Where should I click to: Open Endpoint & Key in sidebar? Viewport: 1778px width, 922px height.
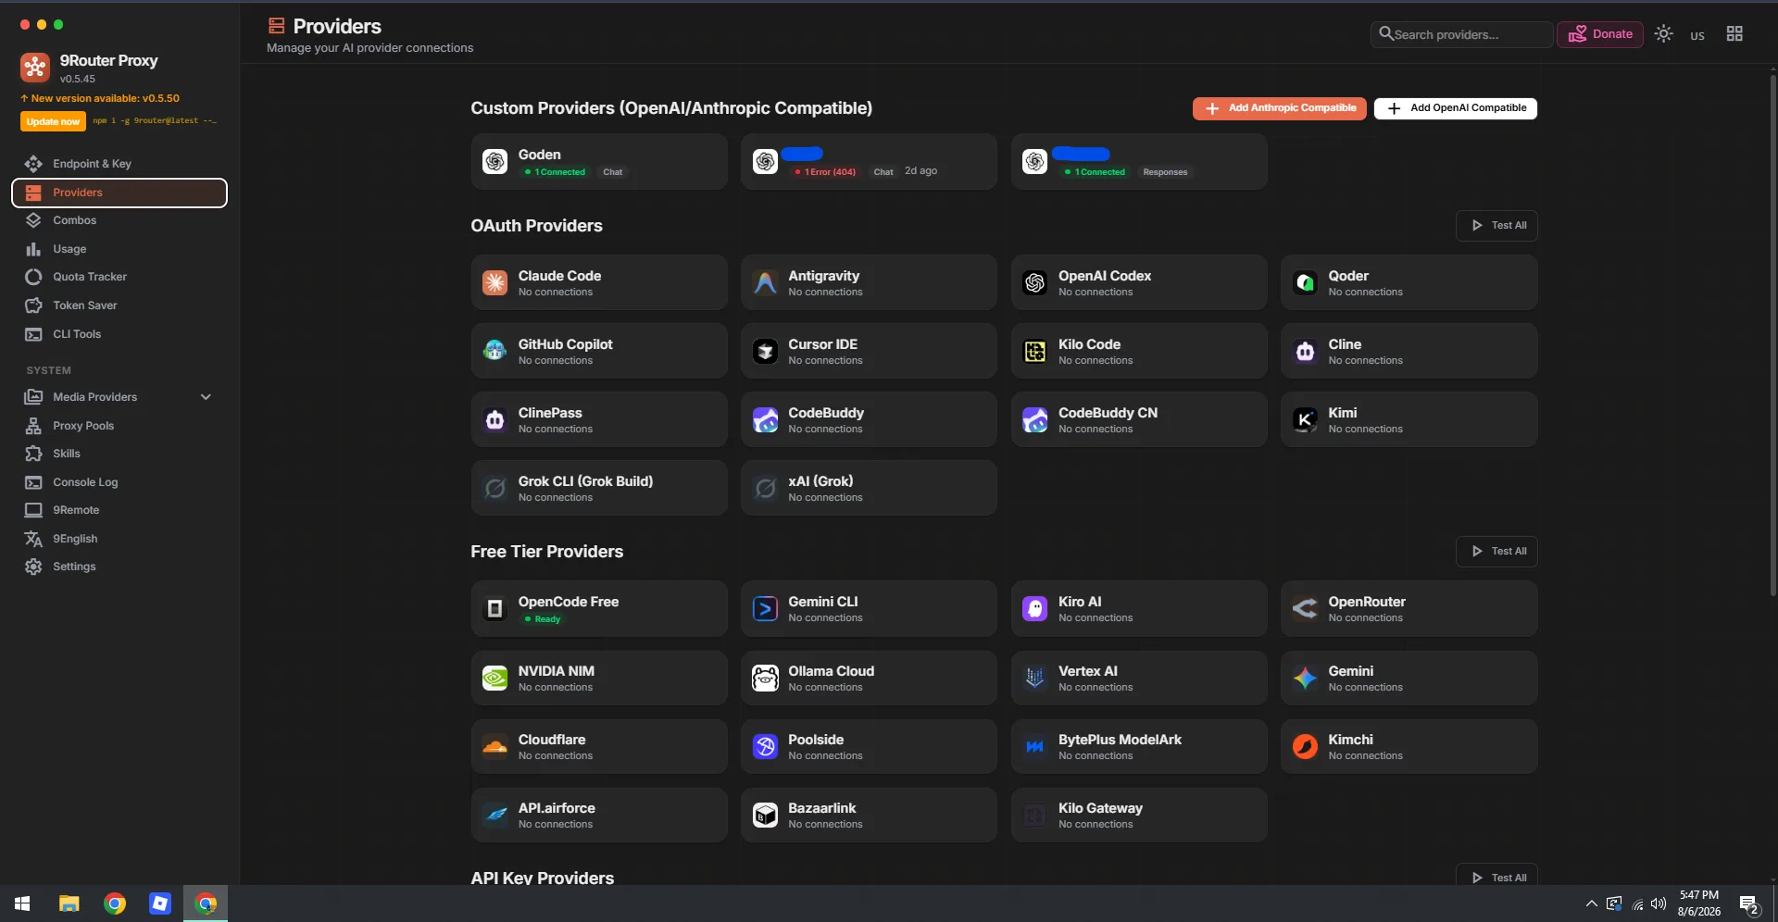coord(119,164)
